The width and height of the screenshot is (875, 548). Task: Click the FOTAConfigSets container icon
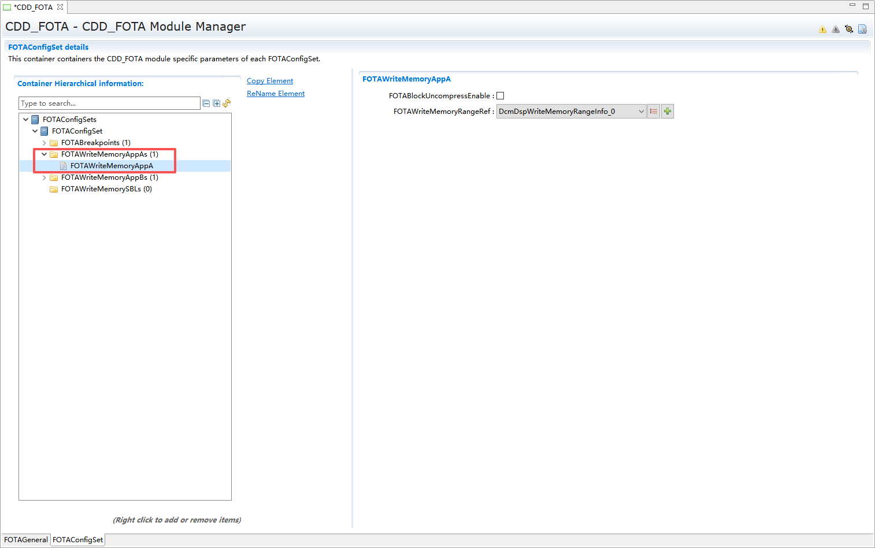[x=35, y=120]
